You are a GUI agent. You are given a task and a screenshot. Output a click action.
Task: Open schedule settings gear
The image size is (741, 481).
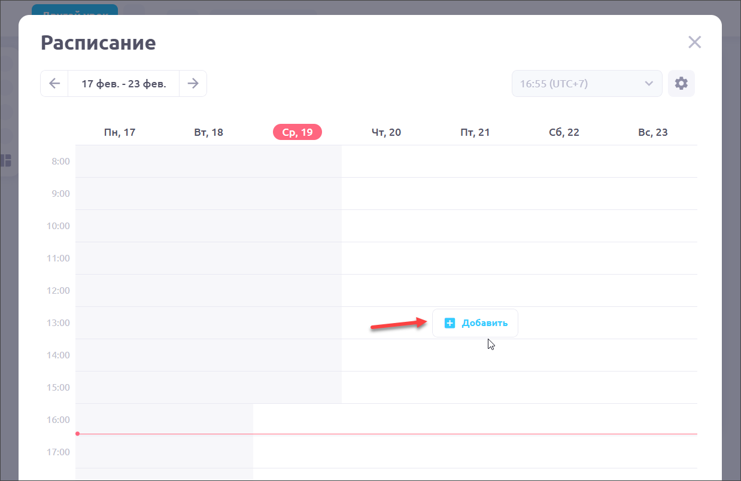(x=681, y=84)
